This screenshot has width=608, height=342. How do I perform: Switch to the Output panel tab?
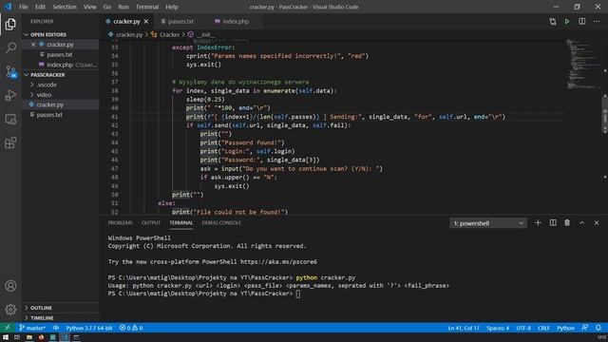(x=151, y=222)
